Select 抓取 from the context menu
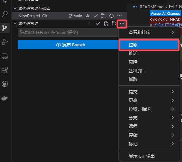Screen dimensions: 182x162 pos(149,79)
